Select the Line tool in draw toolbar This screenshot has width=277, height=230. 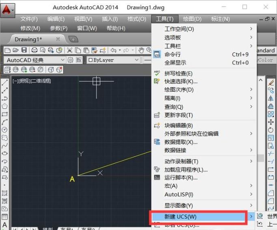pyautogui.click(x=5, y=82)
